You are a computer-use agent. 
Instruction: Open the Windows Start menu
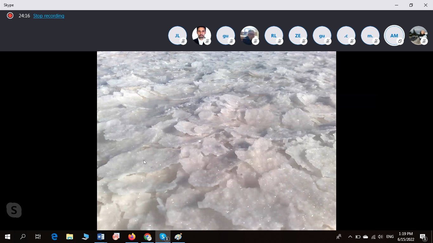pos(8,237)
